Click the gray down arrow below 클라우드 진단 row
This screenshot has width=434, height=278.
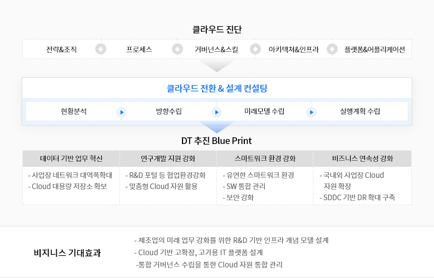point(217,66)
